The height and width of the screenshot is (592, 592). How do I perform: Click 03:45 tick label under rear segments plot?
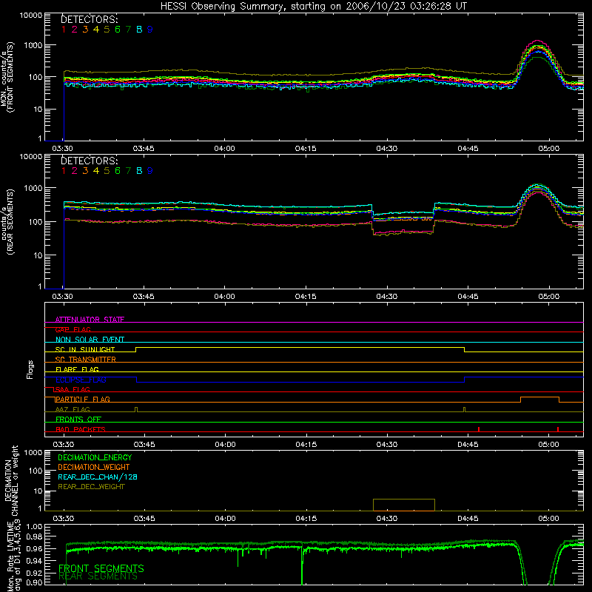[144, 297]
